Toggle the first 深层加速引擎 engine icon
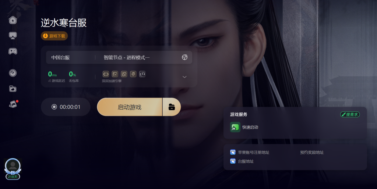The image size is (377, 189). 106,74
